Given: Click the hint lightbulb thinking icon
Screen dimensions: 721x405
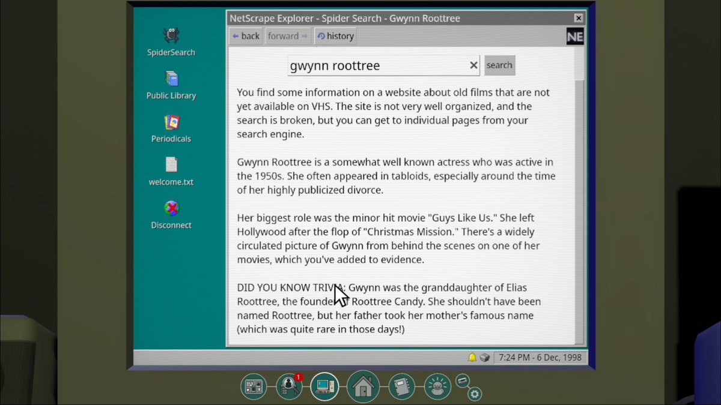Looking at the screenshot, I should pos(437,386).
